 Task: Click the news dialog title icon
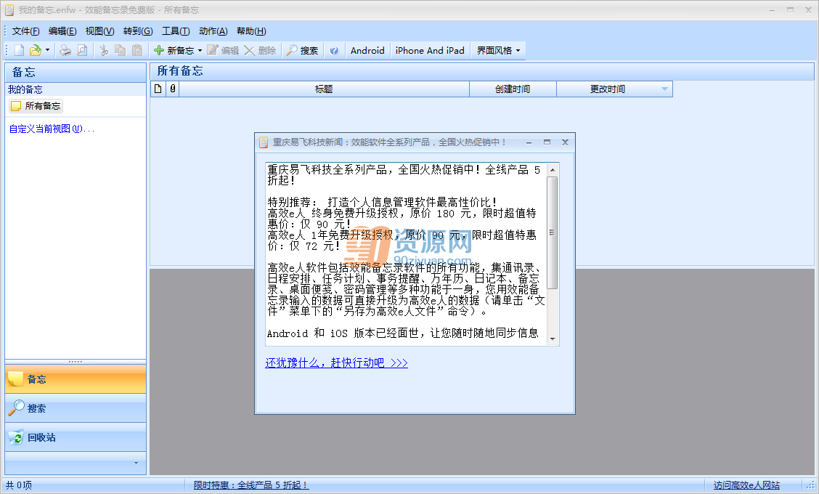pos(264,142)
